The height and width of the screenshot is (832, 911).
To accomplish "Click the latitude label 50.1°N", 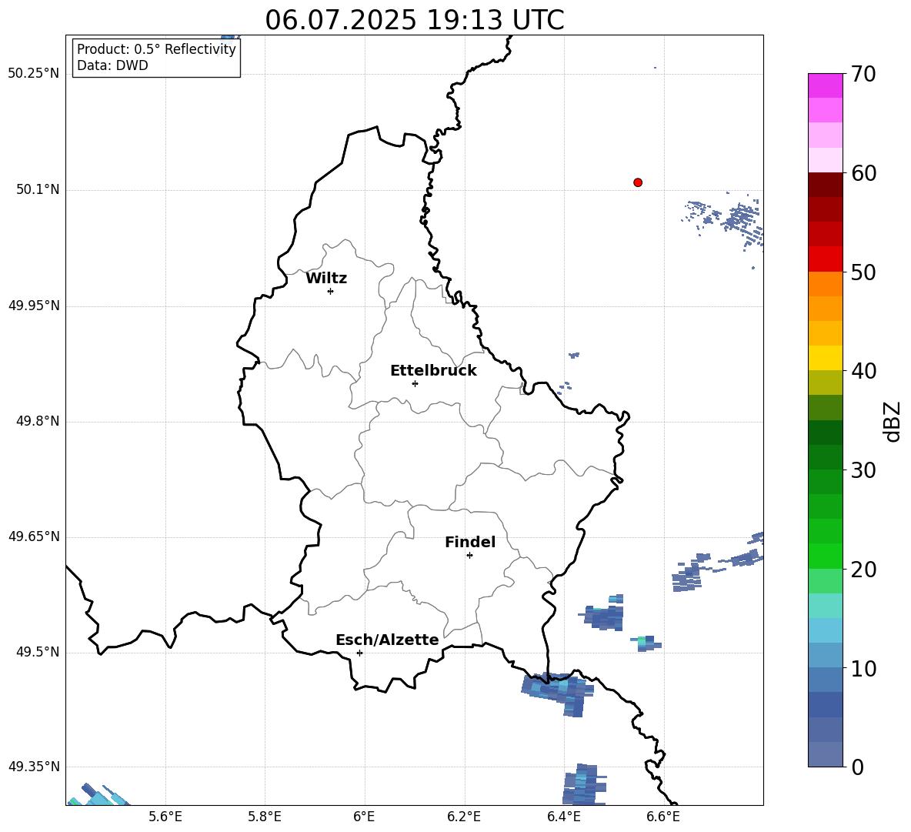I will pyautogui.click(x=38, y=190).
